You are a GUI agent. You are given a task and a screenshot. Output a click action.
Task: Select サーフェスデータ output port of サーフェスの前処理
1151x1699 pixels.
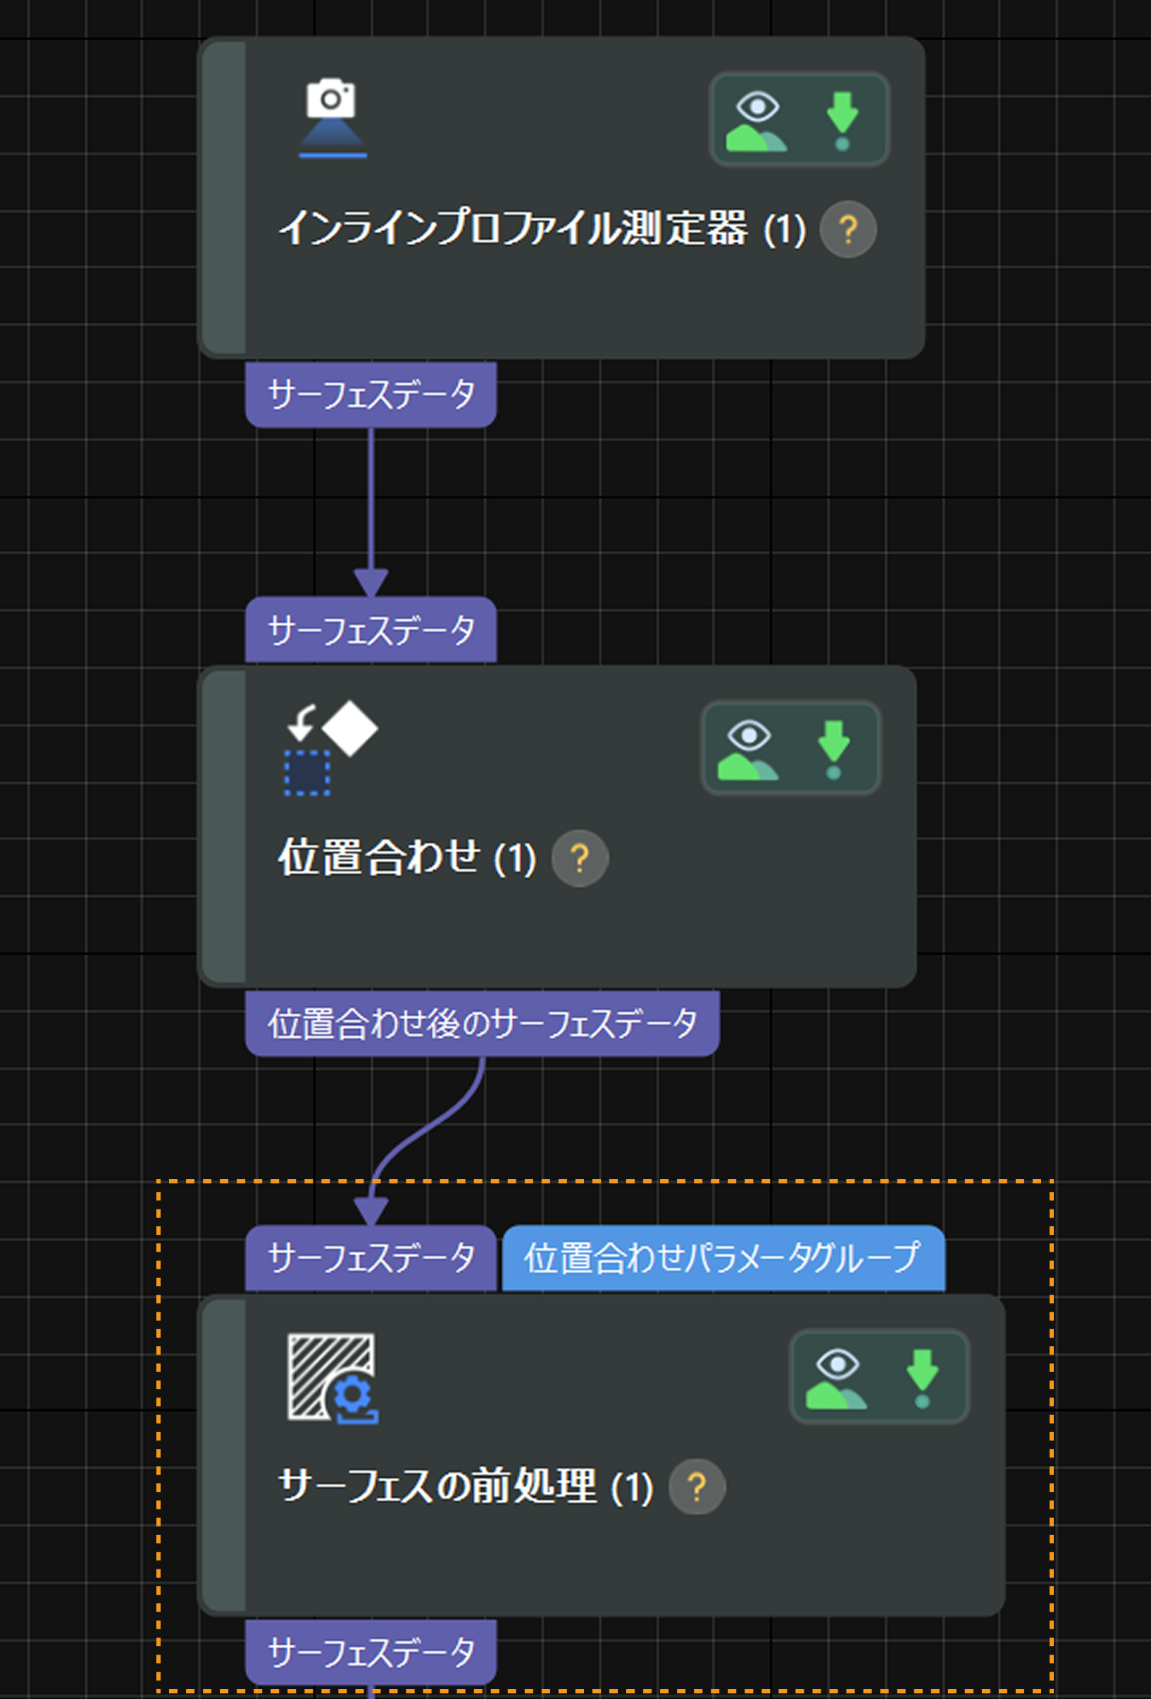[371, 1653]
